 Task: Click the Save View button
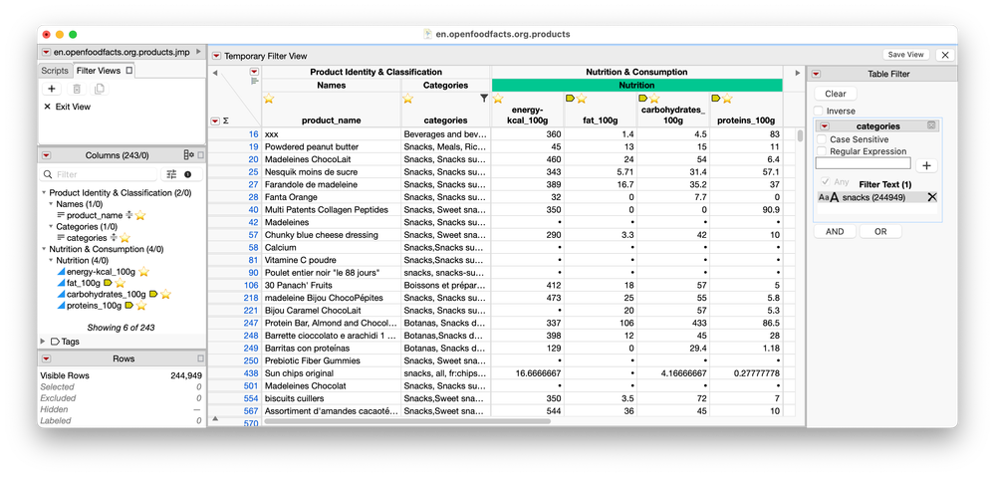[905, 55]
